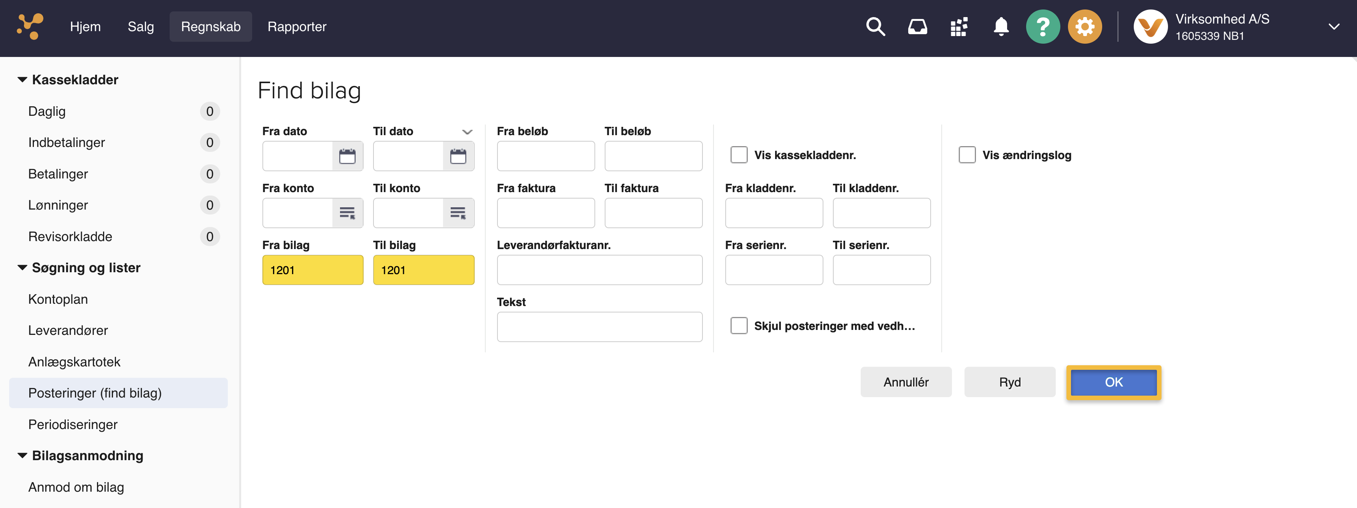This screenshot has width=1357, height=508.
Task: Expand the Til dato chevron dropdown
Action: pyautogui.click(x=467, y=132)
